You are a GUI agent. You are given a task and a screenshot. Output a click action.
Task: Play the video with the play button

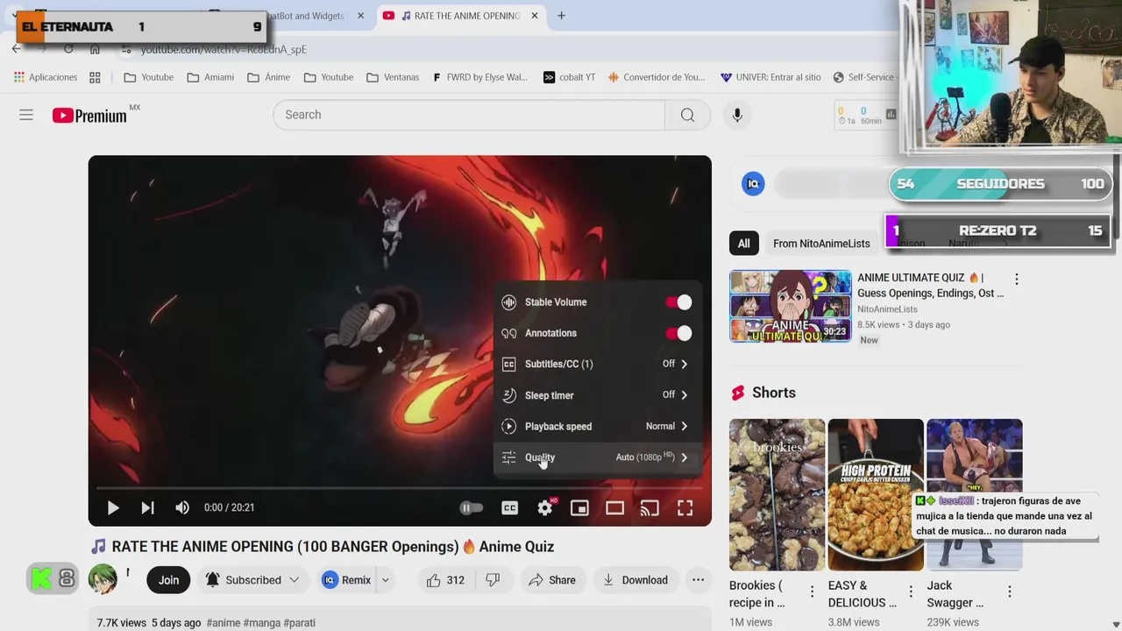pyautogui.click(x=113, y=507)
